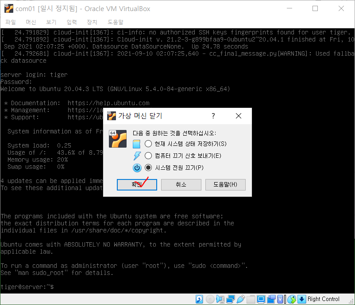The image size is (355, 305).
Task: Minimize the com01 VirtualBox window
Action: coord(289,8)
